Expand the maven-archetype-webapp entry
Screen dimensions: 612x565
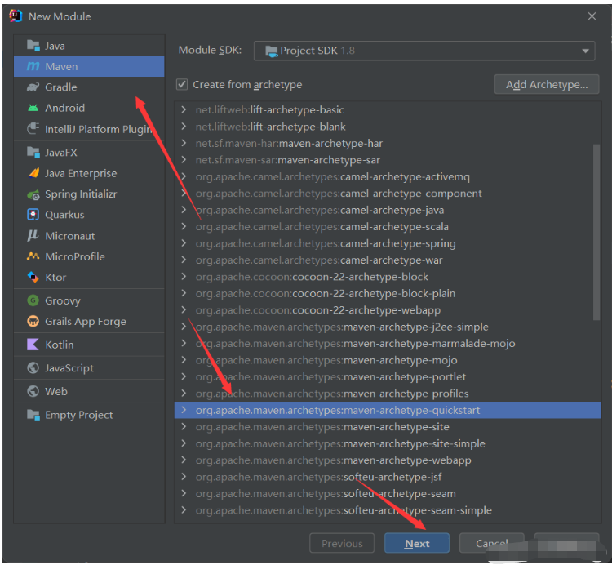click(x=184, y=460)
